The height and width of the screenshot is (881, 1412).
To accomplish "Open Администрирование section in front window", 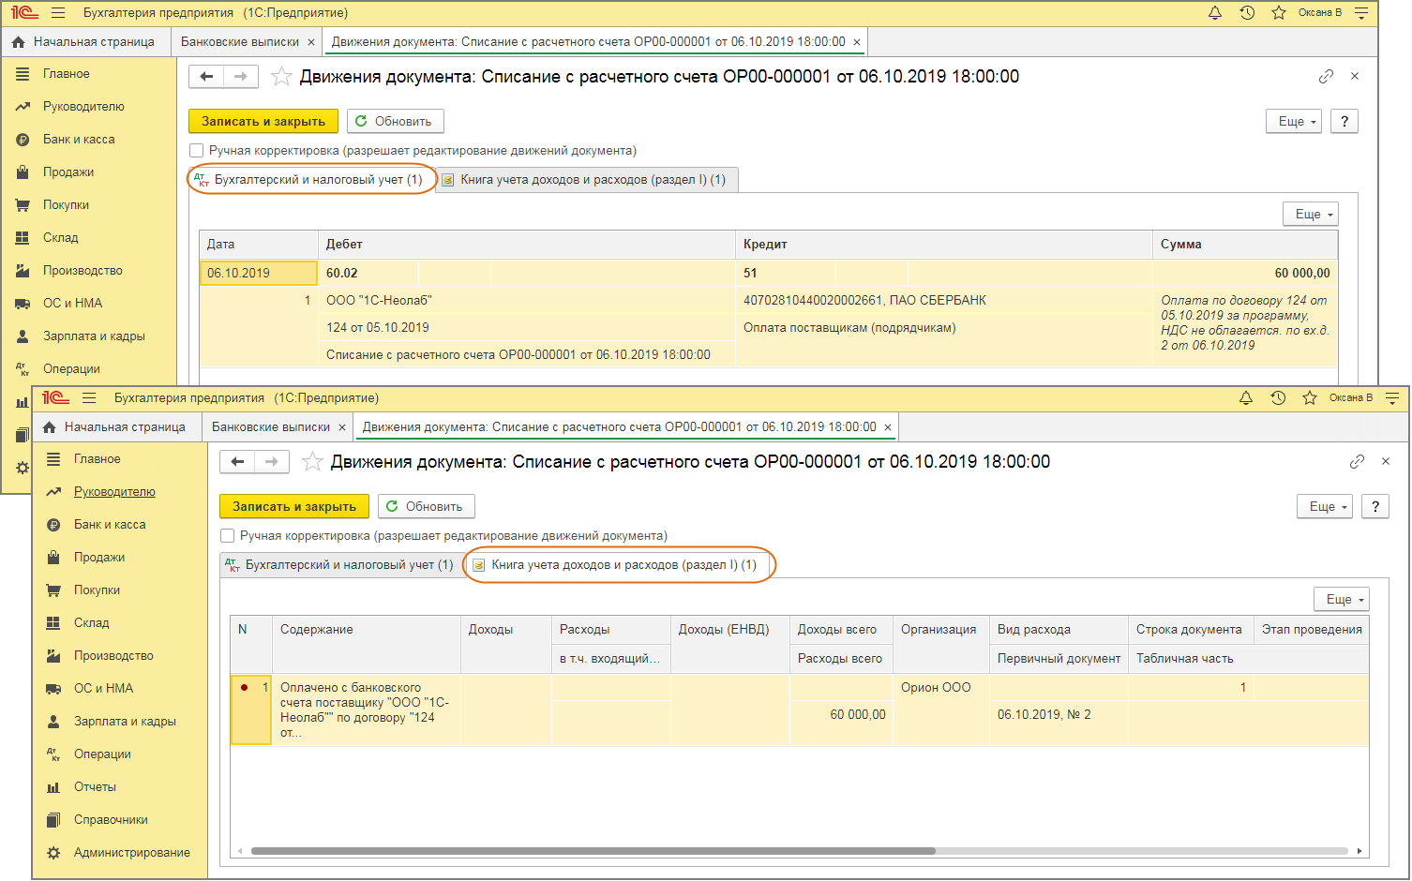I will [x=132, y=853].
